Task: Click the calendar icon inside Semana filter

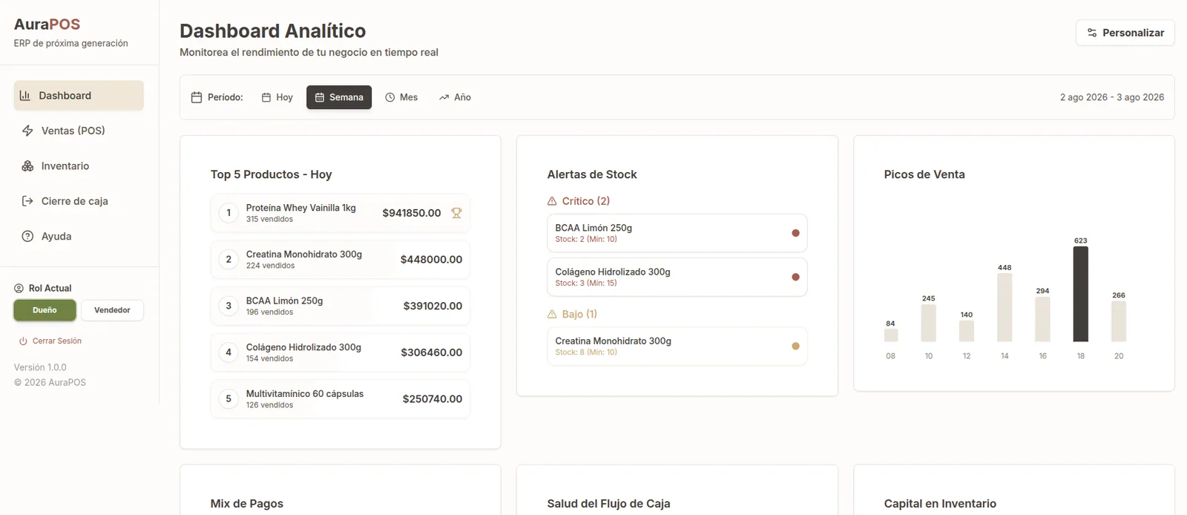Action: 320,97
